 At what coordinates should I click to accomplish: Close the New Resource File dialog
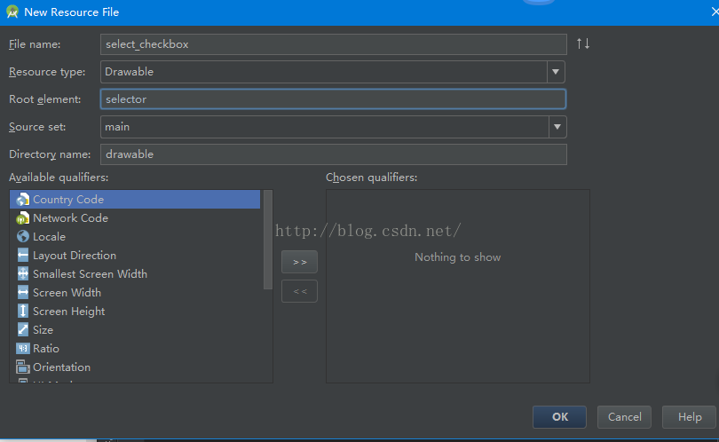tap(715, 12)
